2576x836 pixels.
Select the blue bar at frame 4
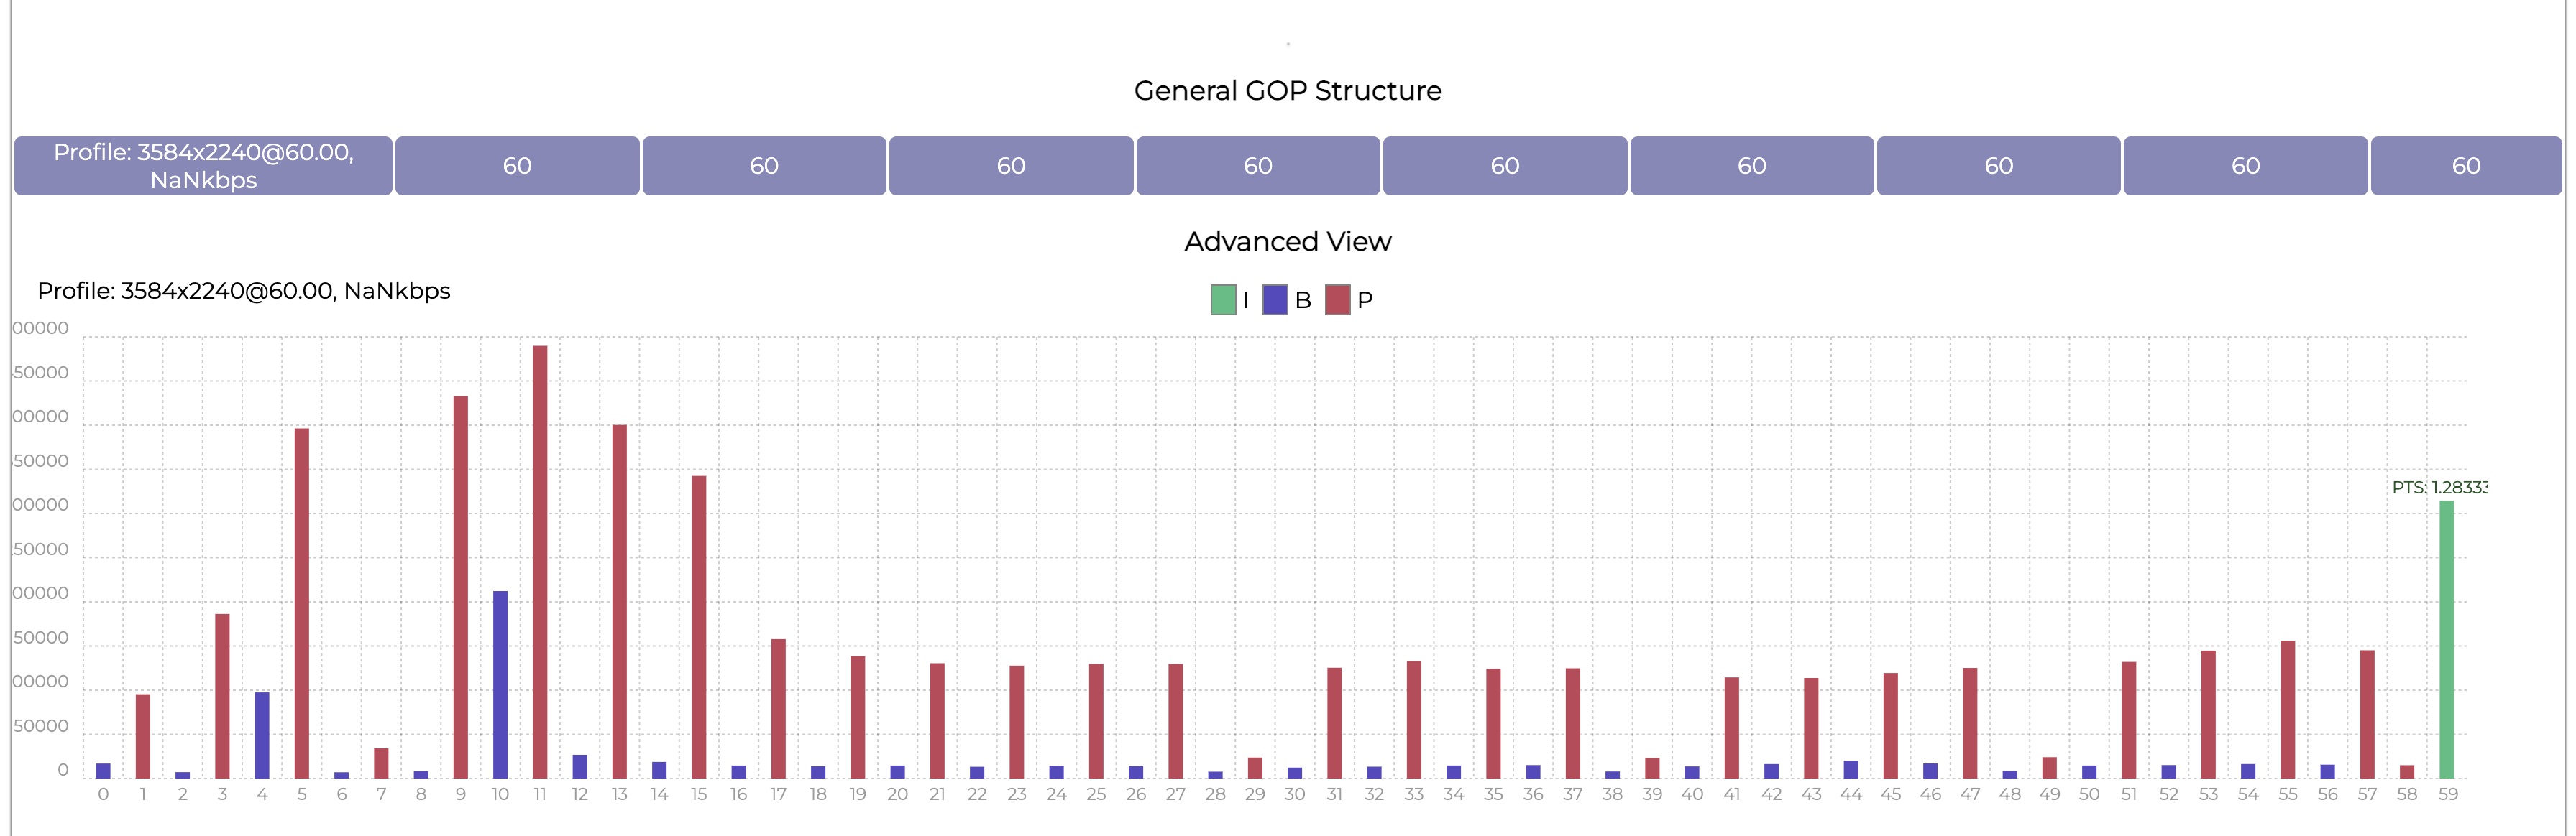click(x=262, y=735)
